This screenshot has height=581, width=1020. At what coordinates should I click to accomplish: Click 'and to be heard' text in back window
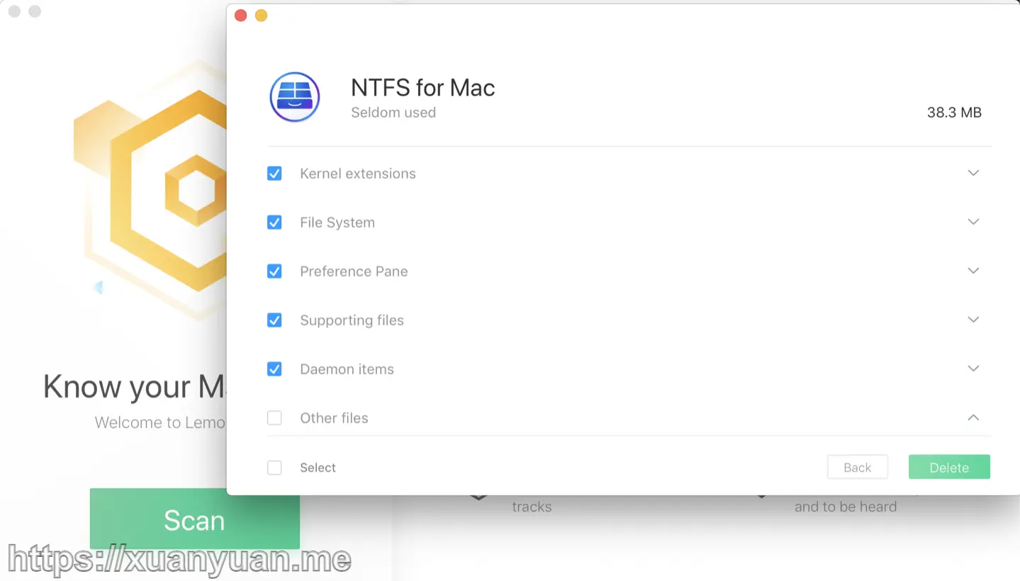(846, 507)
